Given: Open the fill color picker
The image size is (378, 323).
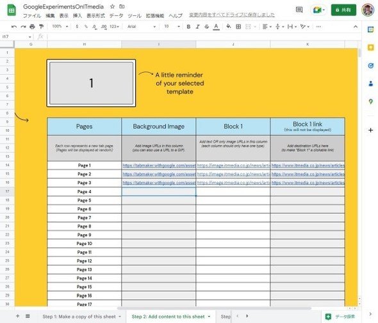Looking at the screenshot, I should 229,27.
